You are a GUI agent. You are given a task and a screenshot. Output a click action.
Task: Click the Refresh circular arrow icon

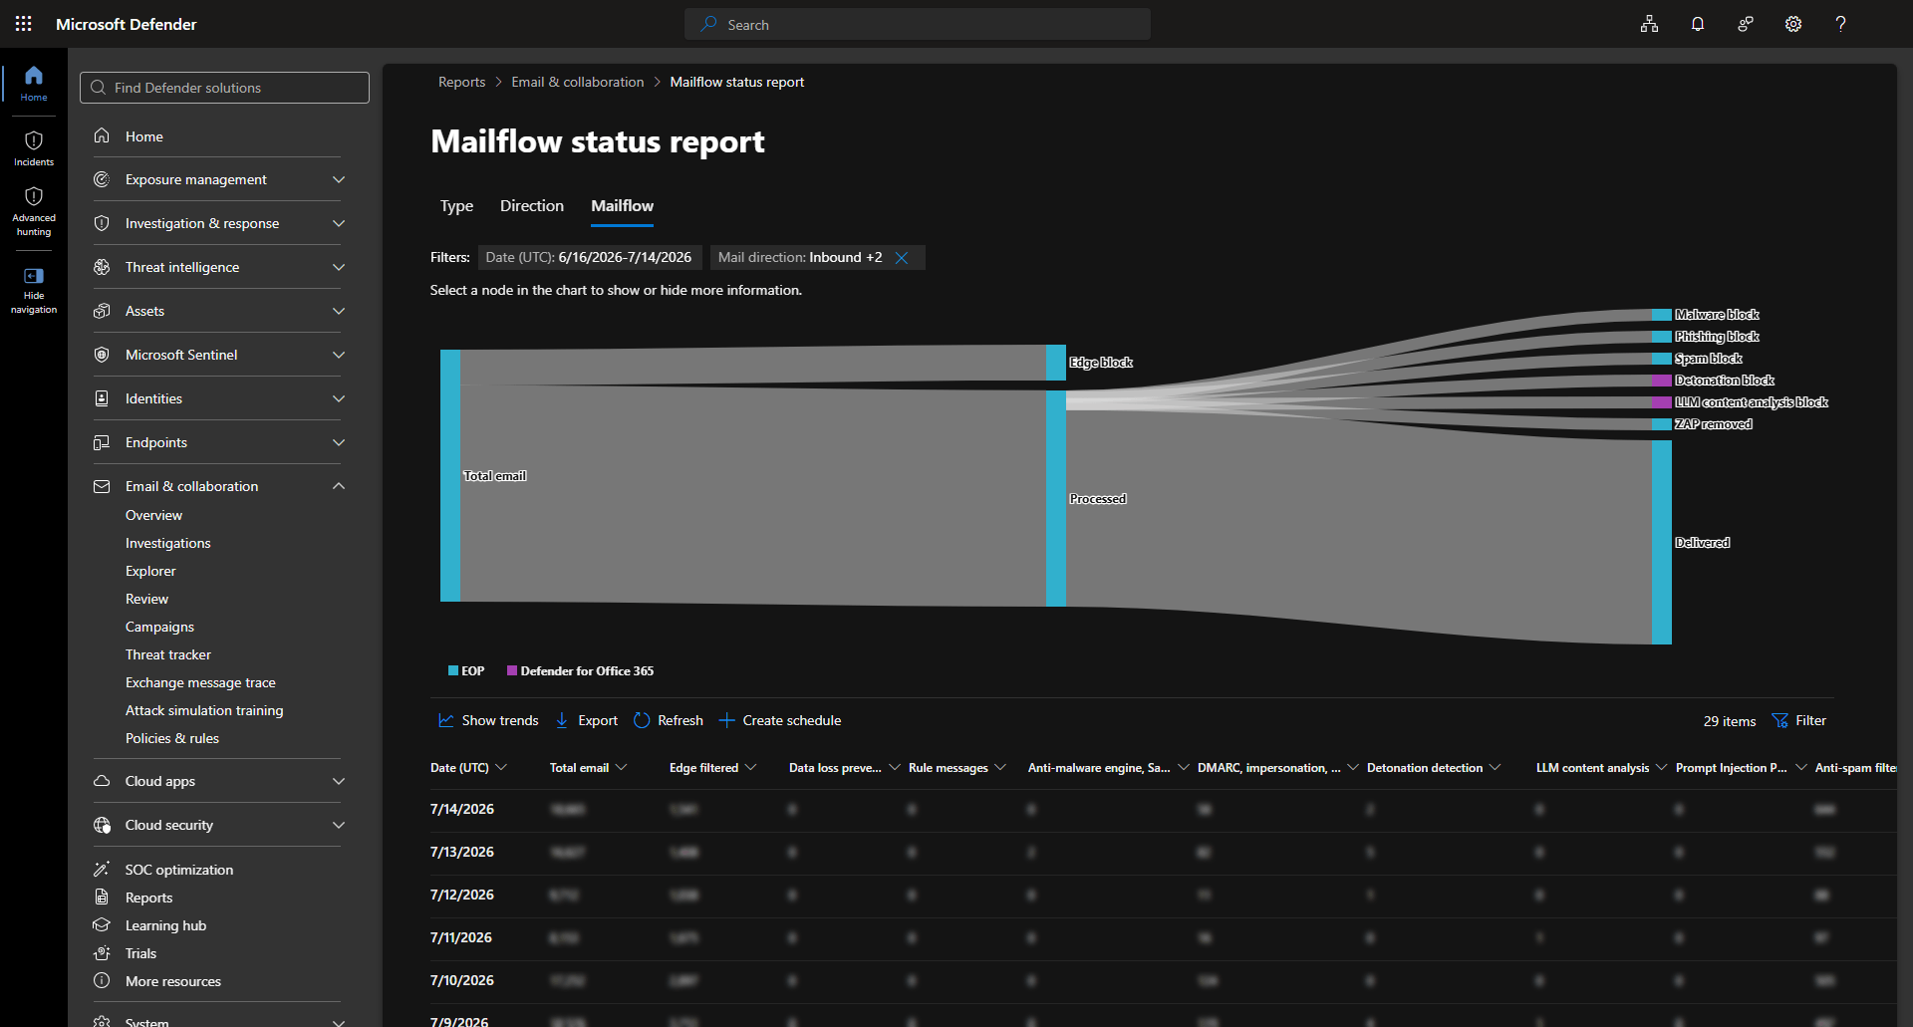(642, 720)
